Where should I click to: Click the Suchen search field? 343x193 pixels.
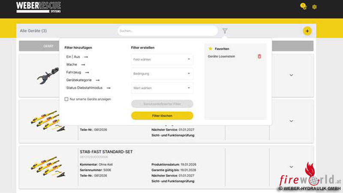(167, 31)
